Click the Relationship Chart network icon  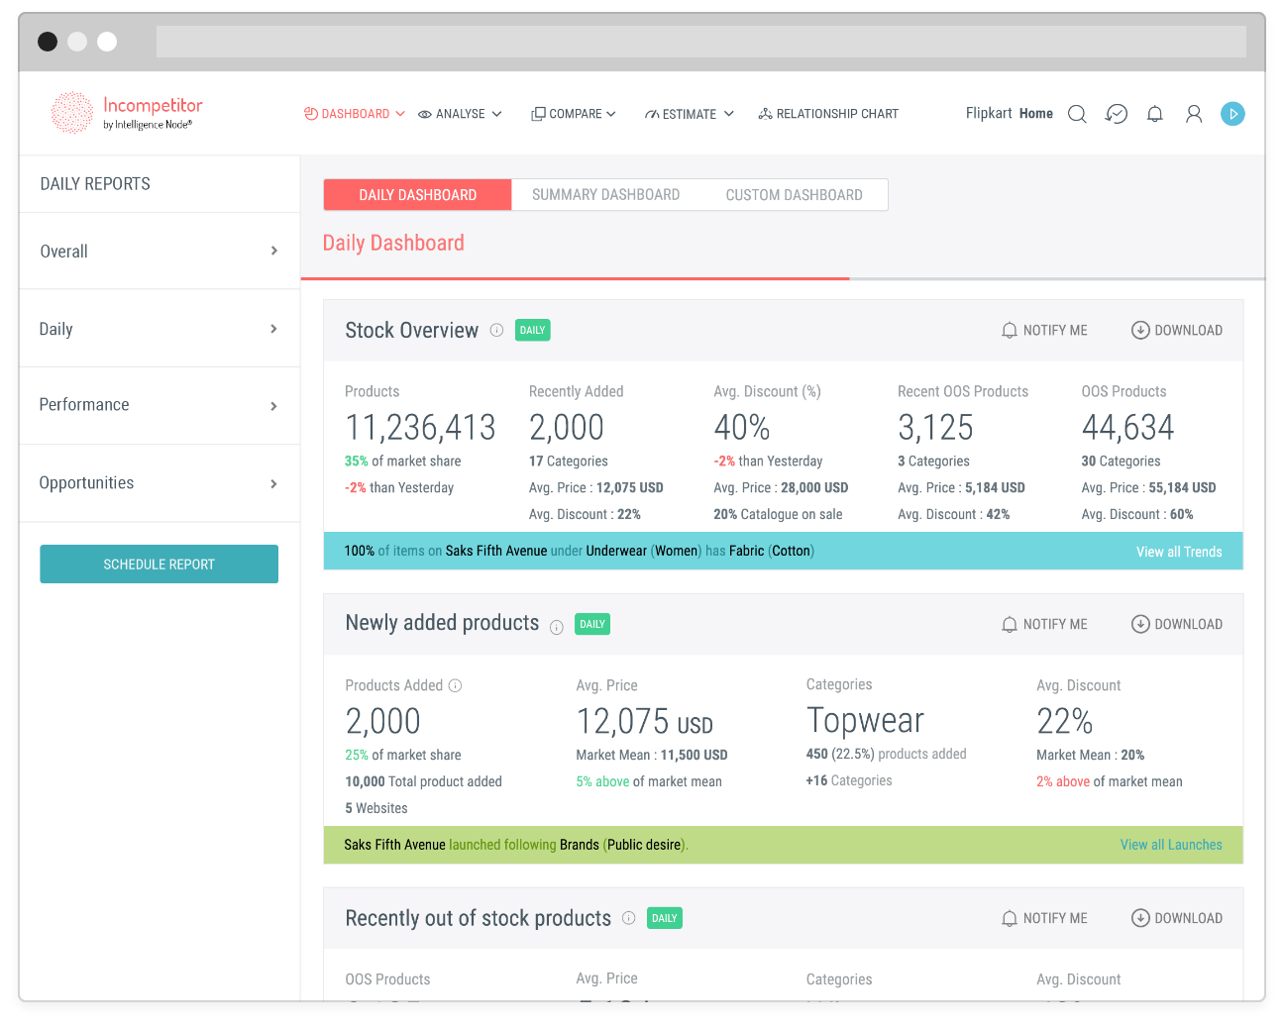[765, 113]
